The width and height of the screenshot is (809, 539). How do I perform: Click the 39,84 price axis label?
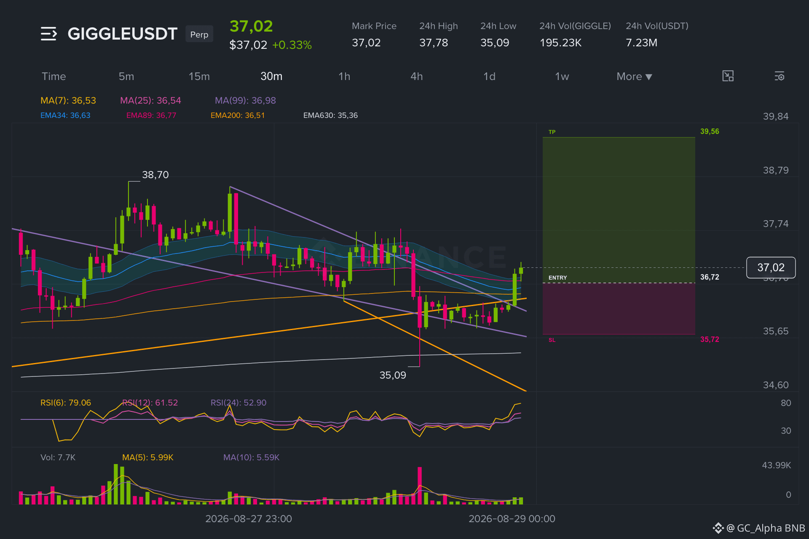coord(776,116)
